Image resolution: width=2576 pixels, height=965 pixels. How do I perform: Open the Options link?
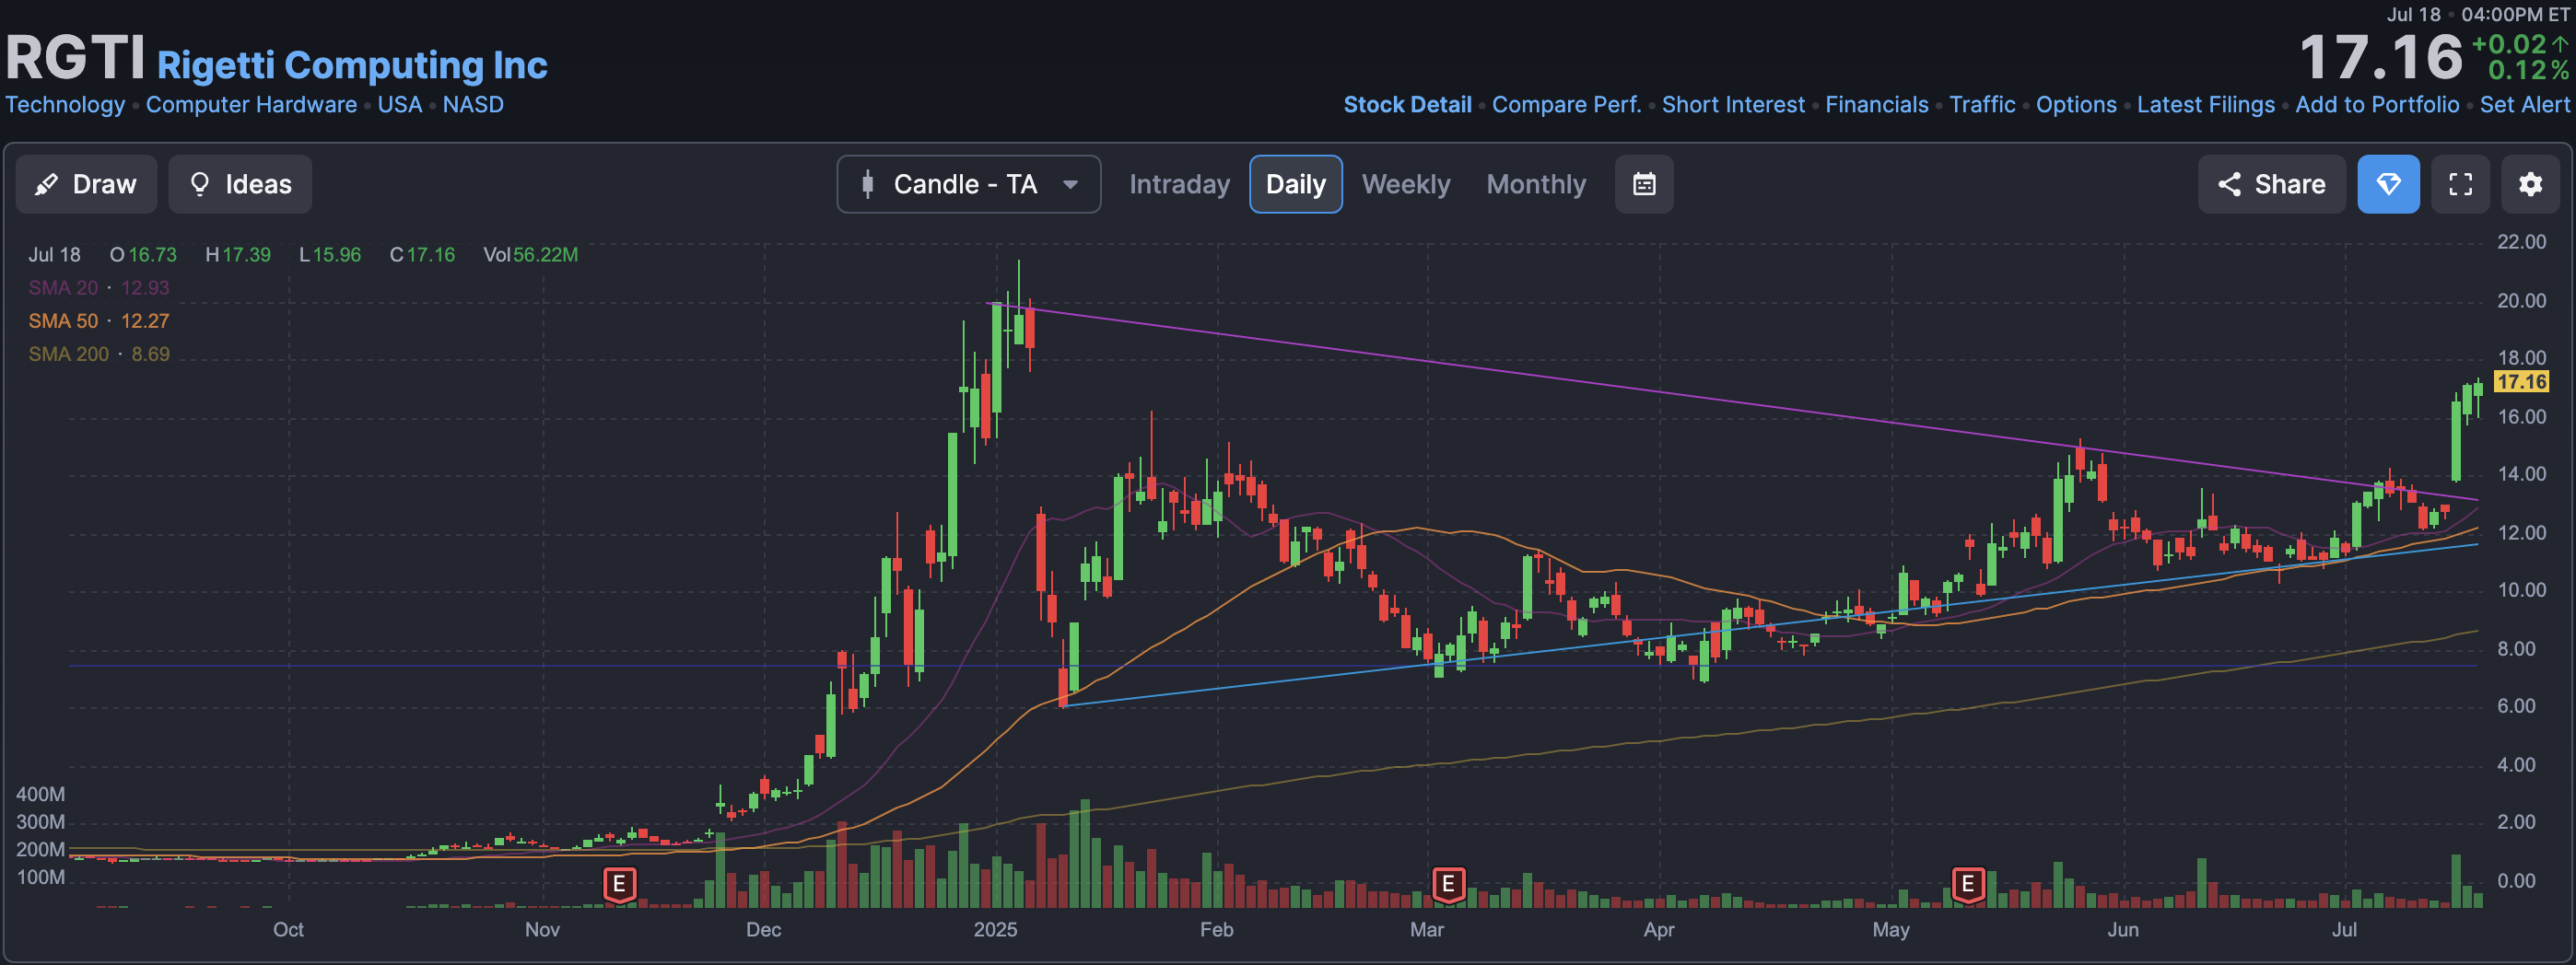tap(2076, 104)
